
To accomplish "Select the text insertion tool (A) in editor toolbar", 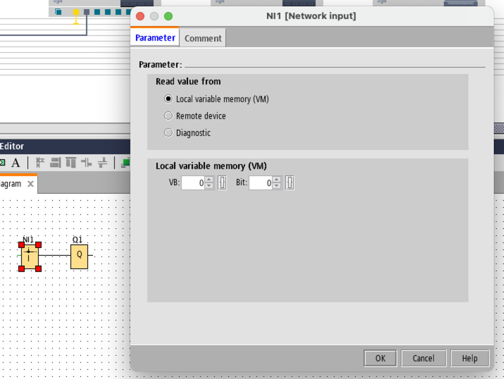I will click(x=15, y=163).
